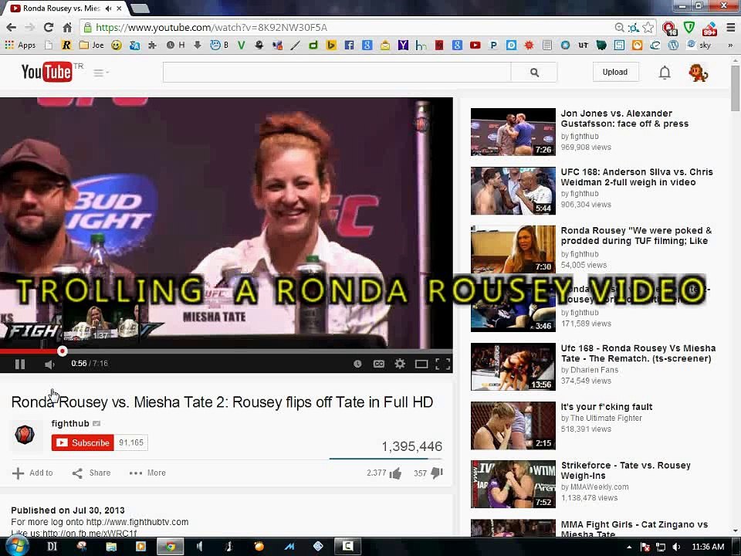The image size is (741, 556).
Task: Click the green shield extension icon
Action: coord(689,28)
